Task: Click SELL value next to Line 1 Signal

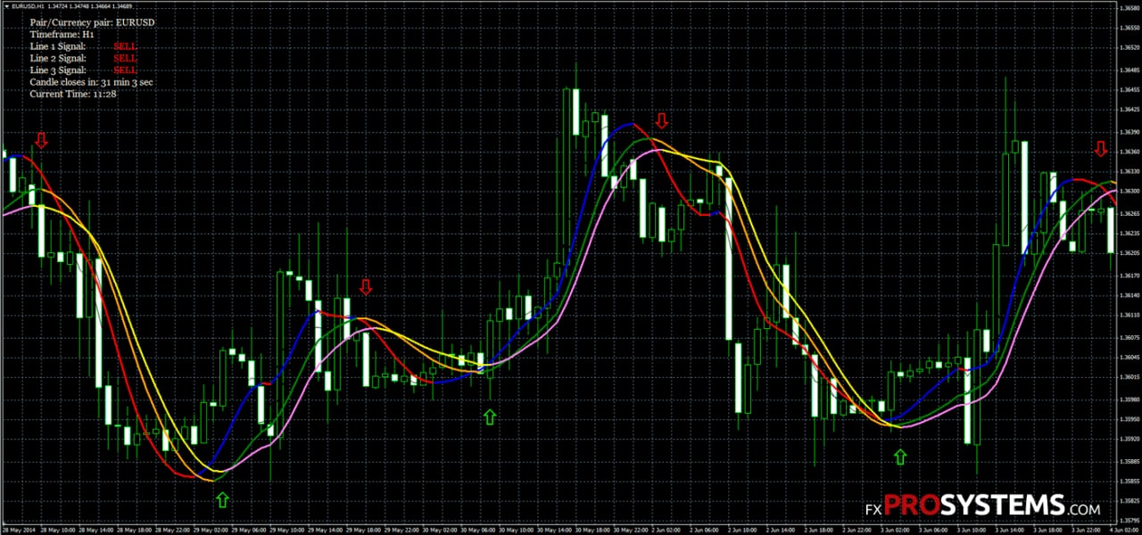Action: click(x=126, y=45)
